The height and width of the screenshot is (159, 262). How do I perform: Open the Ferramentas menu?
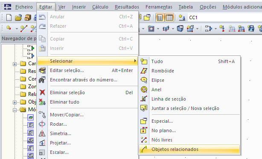click(x=159, y=7)
